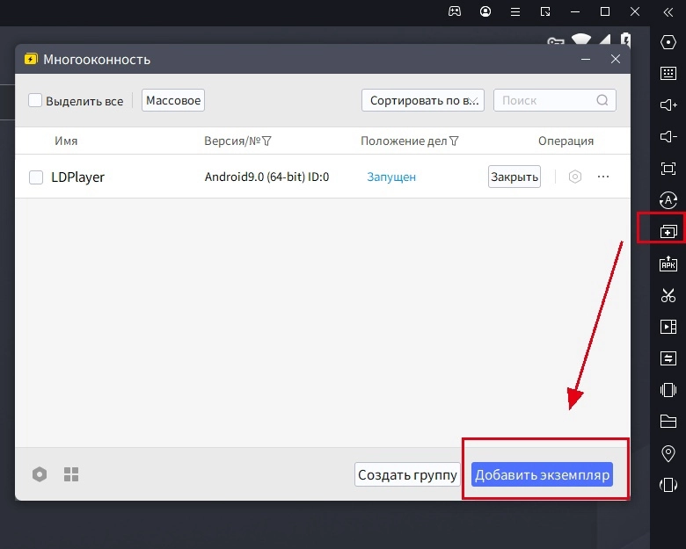Select the scissors screenshot tool
This screenshot has height=549, width=686.
pyautogui.click(x=668, y=296)
